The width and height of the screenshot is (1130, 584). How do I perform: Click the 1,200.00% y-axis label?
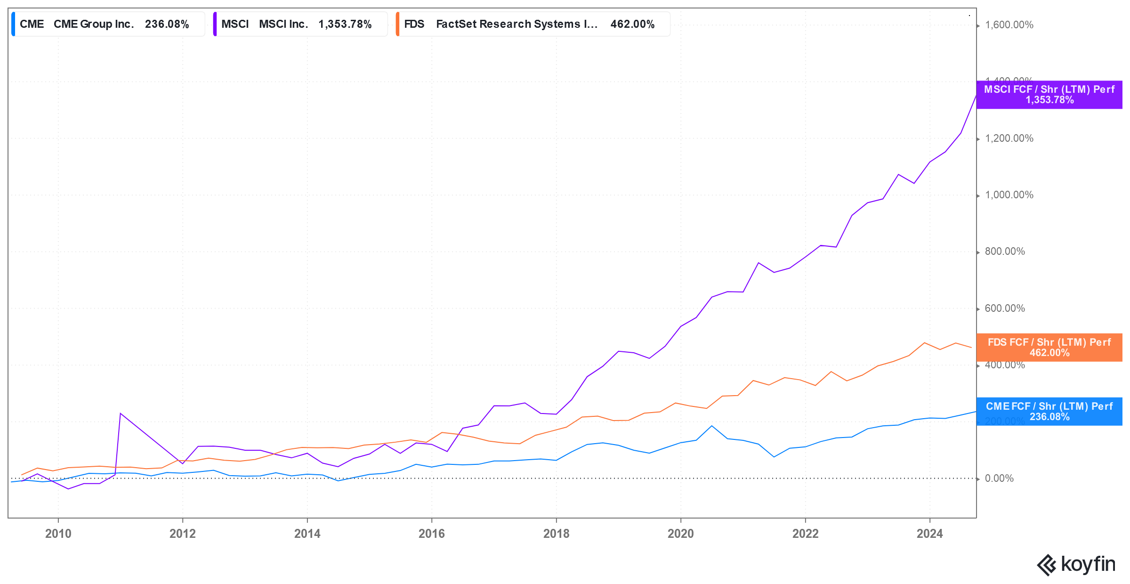pyautogui.click(x=1009, y=138)
